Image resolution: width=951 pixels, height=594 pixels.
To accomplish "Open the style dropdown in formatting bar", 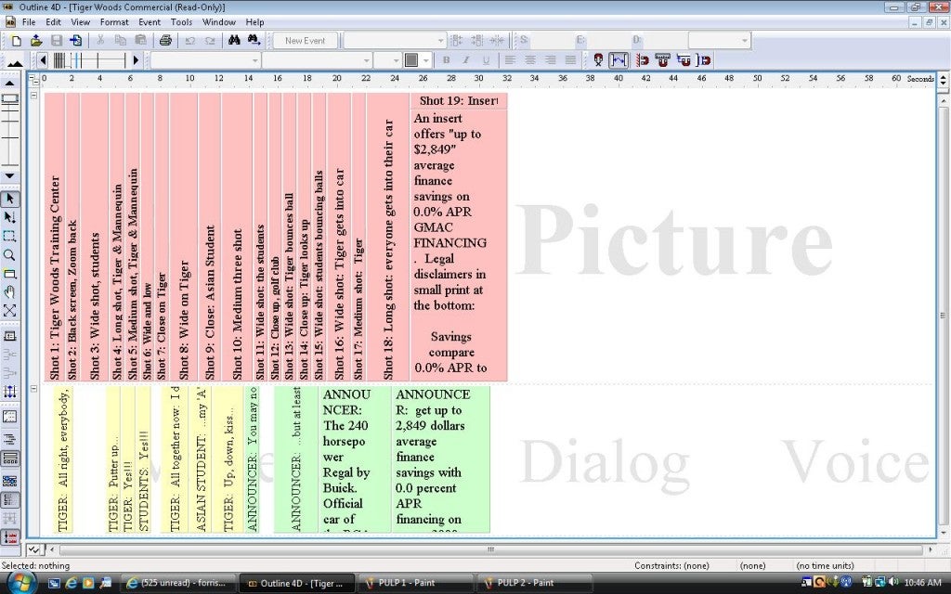I will point(254,60).
